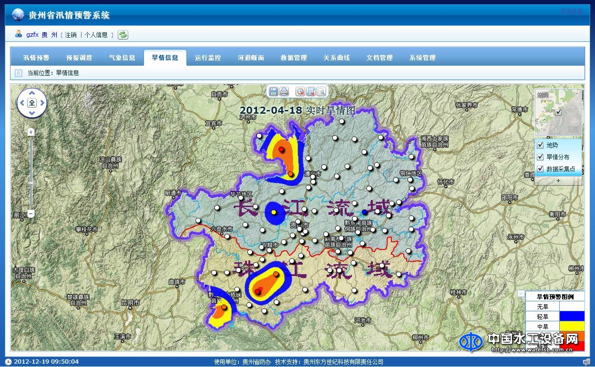Click the magnifier query icon in map toolbar
This screenshot has width=595, height=367.
click(321, 91)
